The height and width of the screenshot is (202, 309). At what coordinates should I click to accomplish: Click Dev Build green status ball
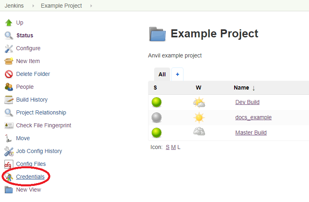pyautogui.click(x=157, y=102)
